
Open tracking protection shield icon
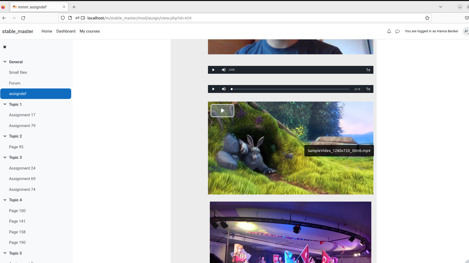click(x=63, y=18)
